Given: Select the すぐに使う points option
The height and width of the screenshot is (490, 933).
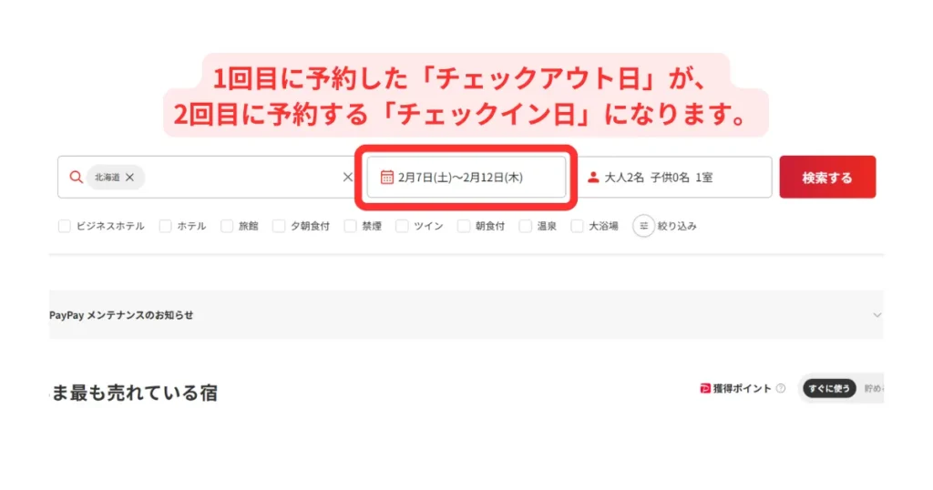Looking at the screenshot, I should coord(828,389).
